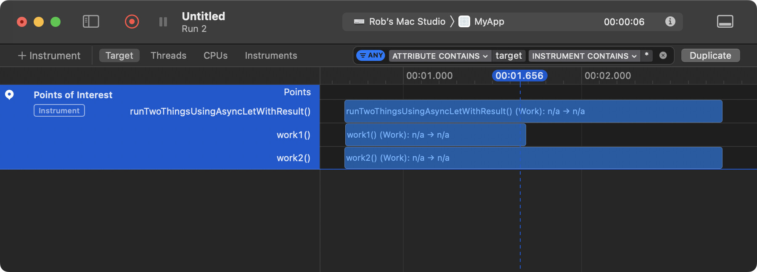The width and height of the screenshot is (757, 272).
Task: Open the INSTRUMENT CONTAINS dropdown
Action: pyautogui.click(x=585, y=56)
